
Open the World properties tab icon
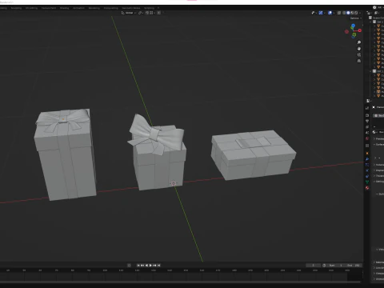(x=367, y=138)
